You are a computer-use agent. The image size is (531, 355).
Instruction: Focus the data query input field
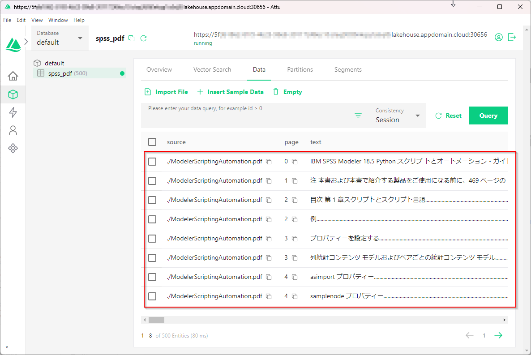click(x=244, y=116)
